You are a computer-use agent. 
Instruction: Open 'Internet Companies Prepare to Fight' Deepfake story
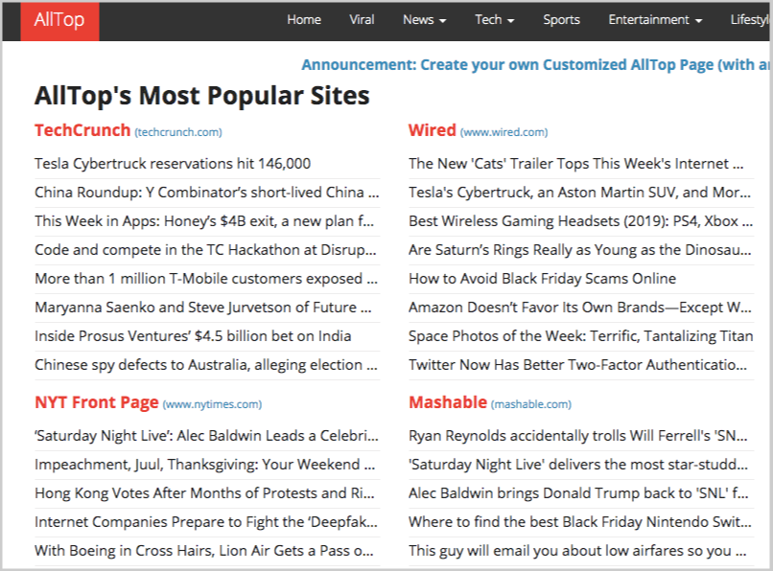click(x=206, y=522)
